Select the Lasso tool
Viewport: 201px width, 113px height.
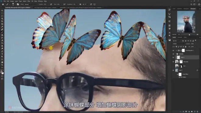point(2,16)
